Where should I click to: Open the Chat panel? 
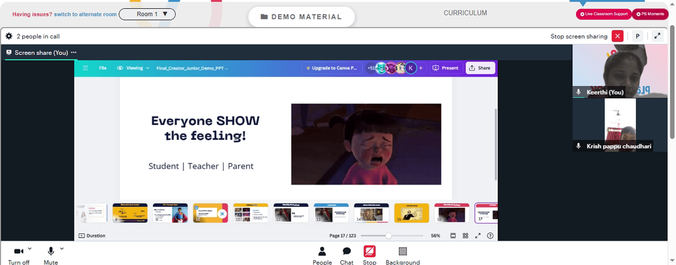point(347,255)
